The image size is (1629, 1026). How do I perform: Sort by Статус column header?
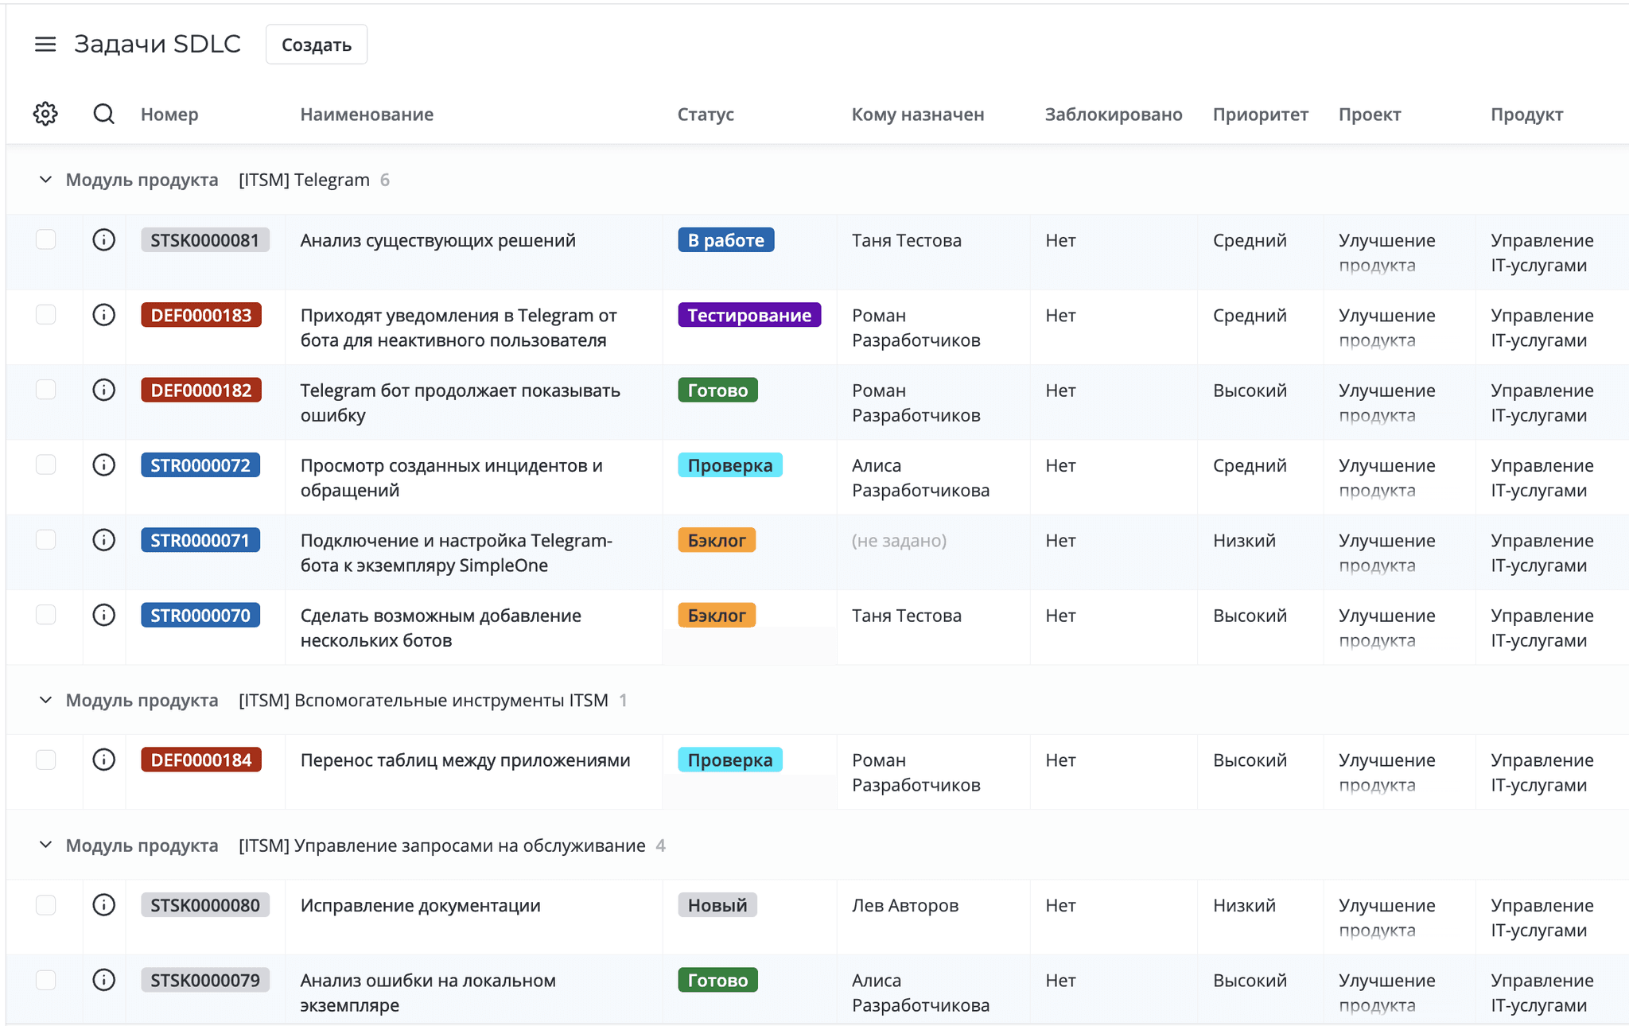pyautogui.click(x=706, y=114)
